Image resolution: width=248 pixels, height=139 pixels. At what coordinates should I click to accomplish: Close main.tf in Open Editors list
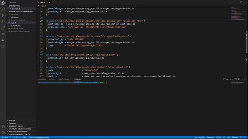pyautogui.click(x=10, y=8)
